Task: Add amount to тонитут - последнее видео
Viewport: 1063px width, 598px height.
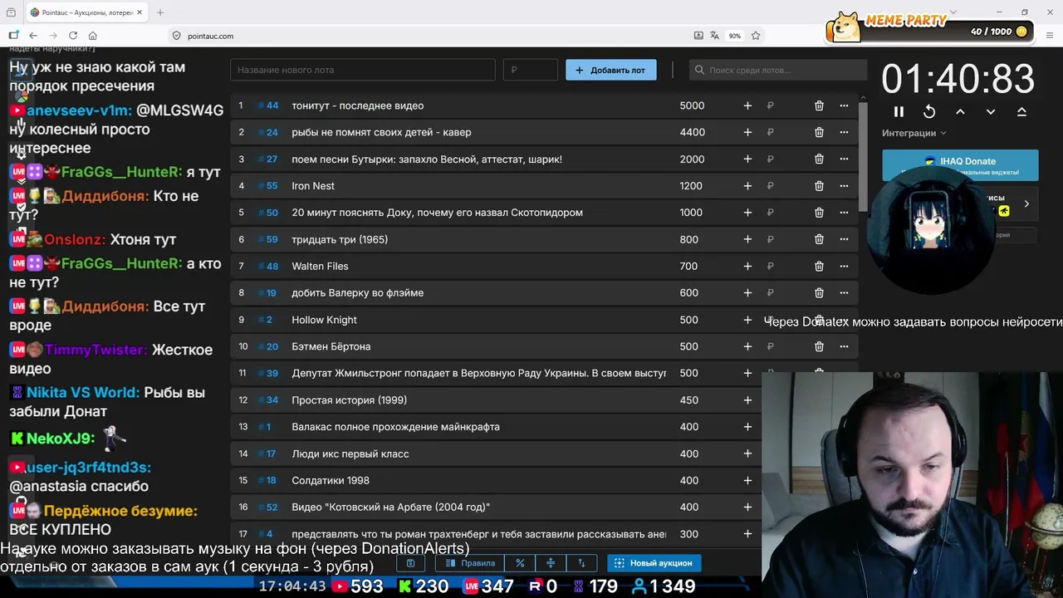Action: [x=747, y=105]
